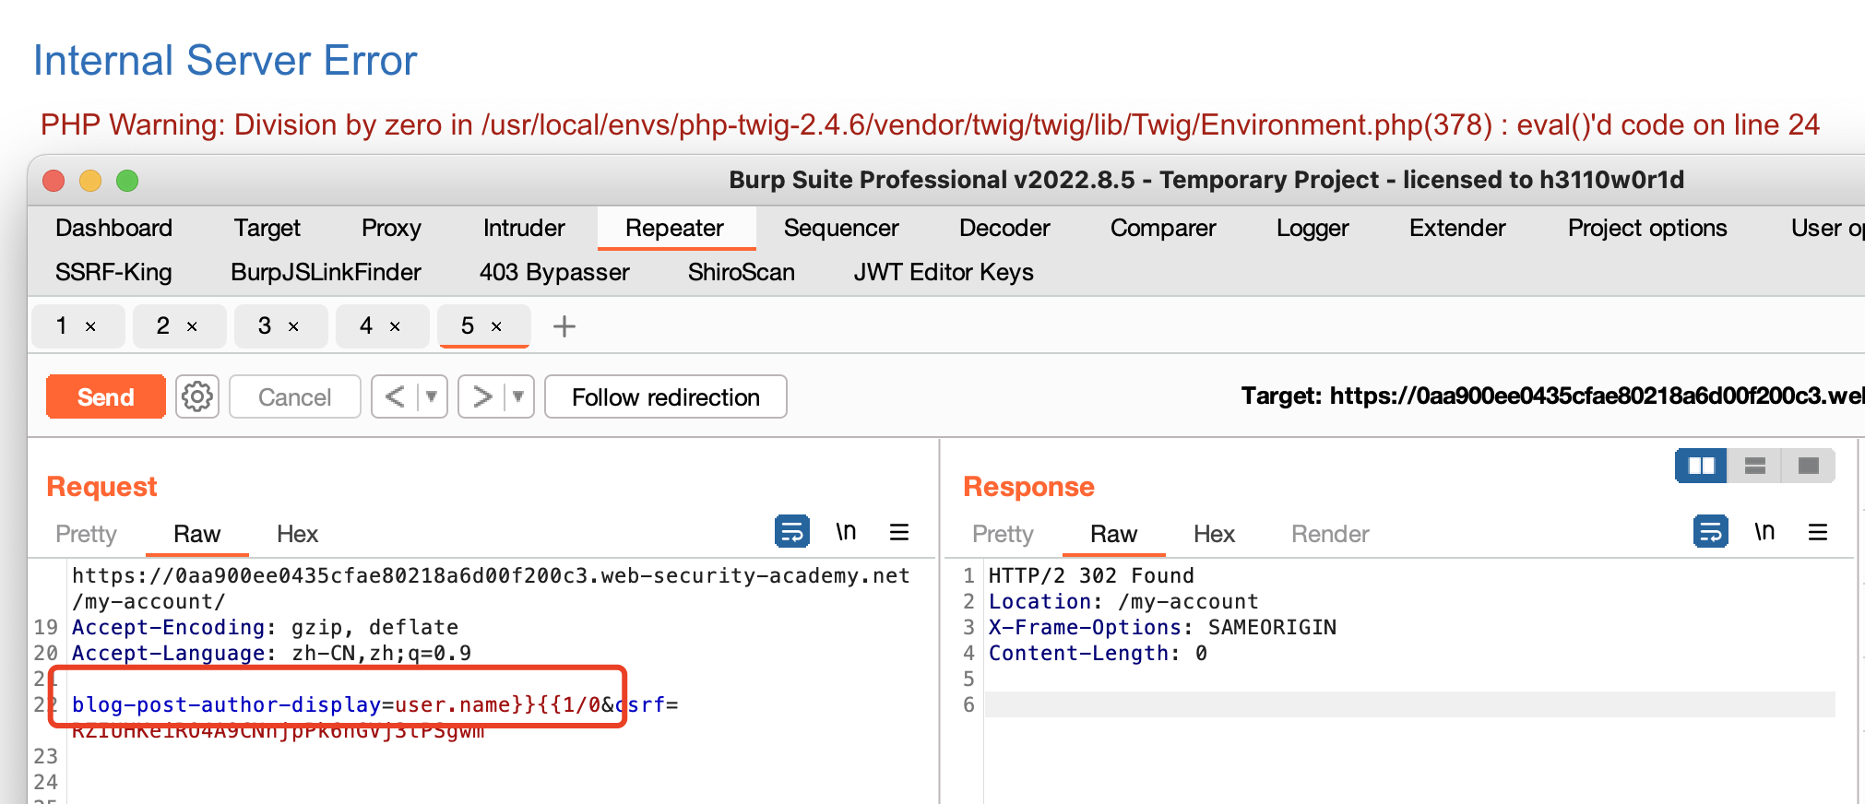The height and width of the screenshot is (804, 1865).
Task: Open the Dashboard tab
Action: click(114, 228)
